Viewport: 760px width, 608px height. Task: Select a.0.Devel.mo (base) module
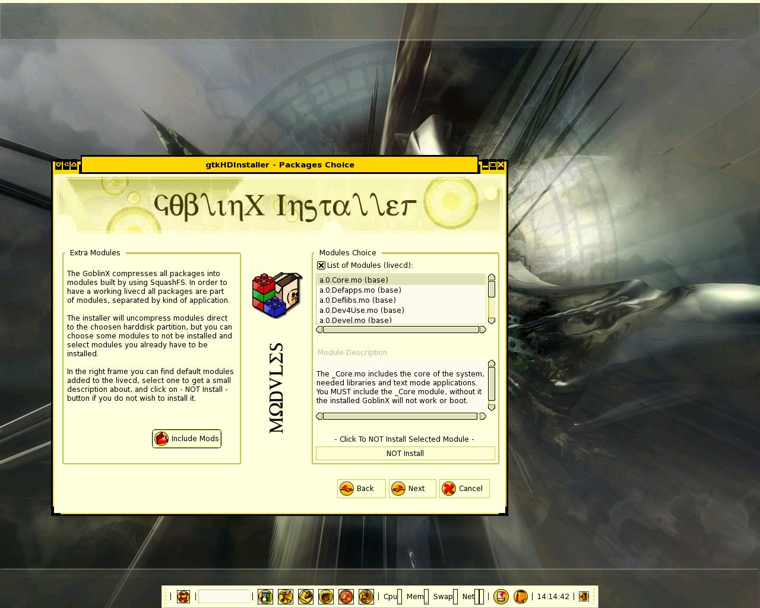[401, 320]
